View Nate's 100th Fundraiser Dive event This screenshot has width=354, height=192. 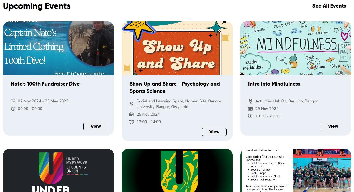click(x=96, y=126)
